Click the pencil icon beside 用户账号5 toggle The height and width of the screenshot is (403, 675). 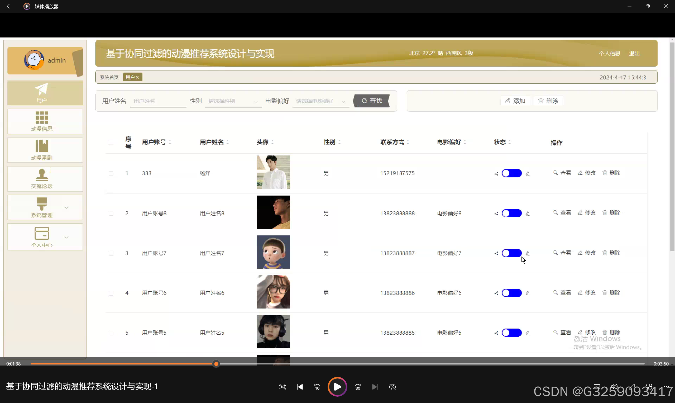pos(527,333)
